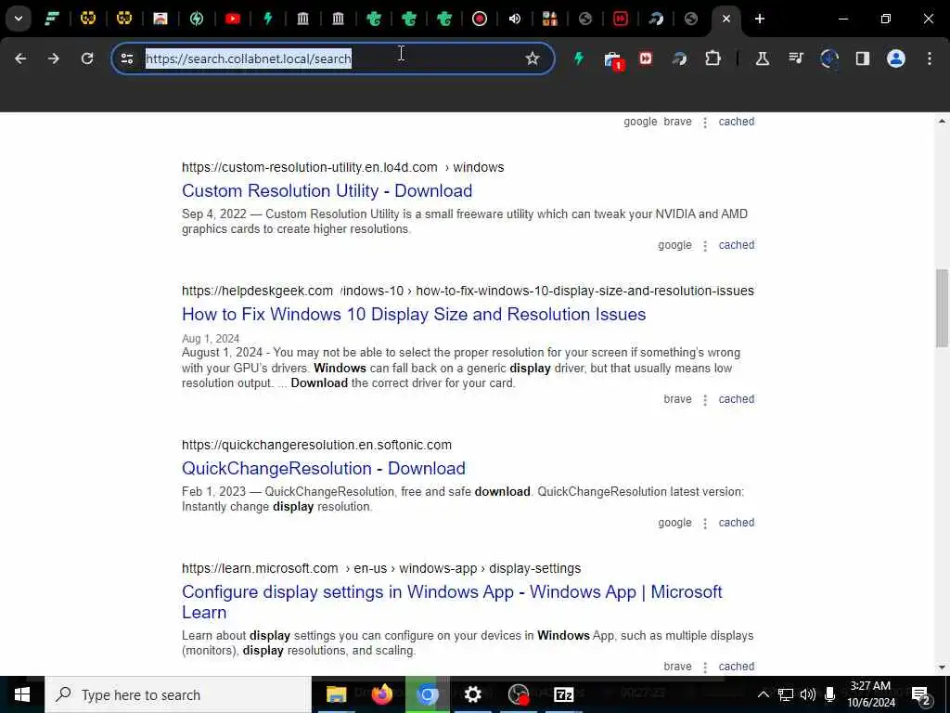Screen dimensions: 950x713
Task: Click red fast-forward extension in the toolbar
Action: point(646,58)
